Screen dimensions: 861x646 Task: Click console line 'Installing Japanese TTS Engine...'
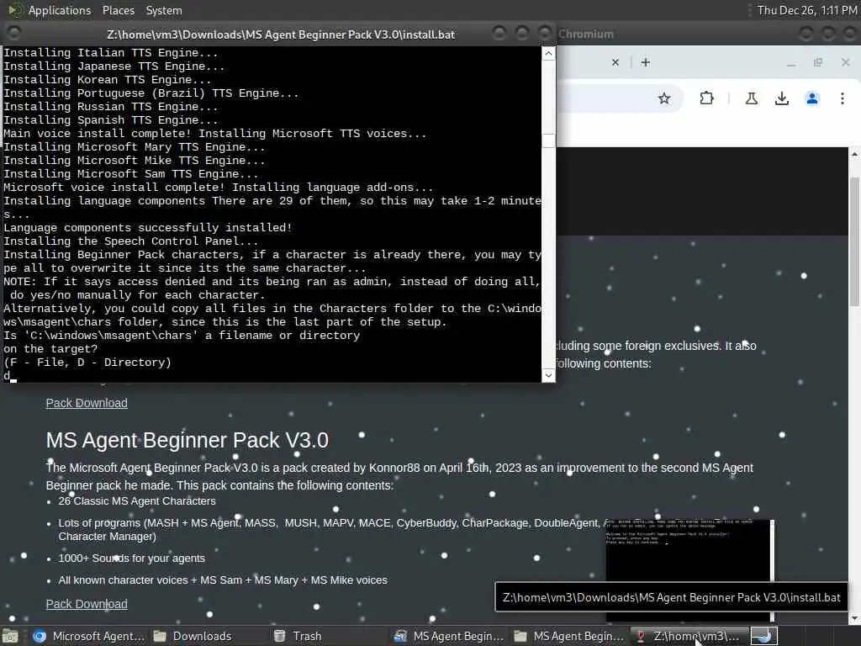(114, 66)
